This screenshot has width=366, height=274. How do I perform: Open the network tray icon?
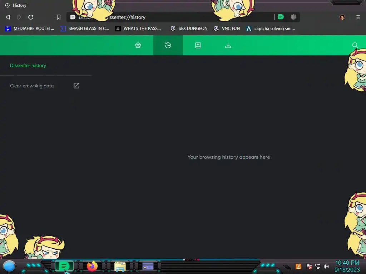pyautogui.click(x=318, y=266)
